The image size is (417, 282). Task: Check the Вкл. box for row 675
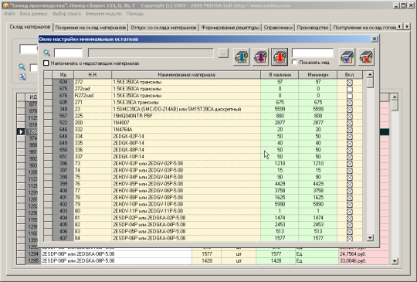coord(350,89)
